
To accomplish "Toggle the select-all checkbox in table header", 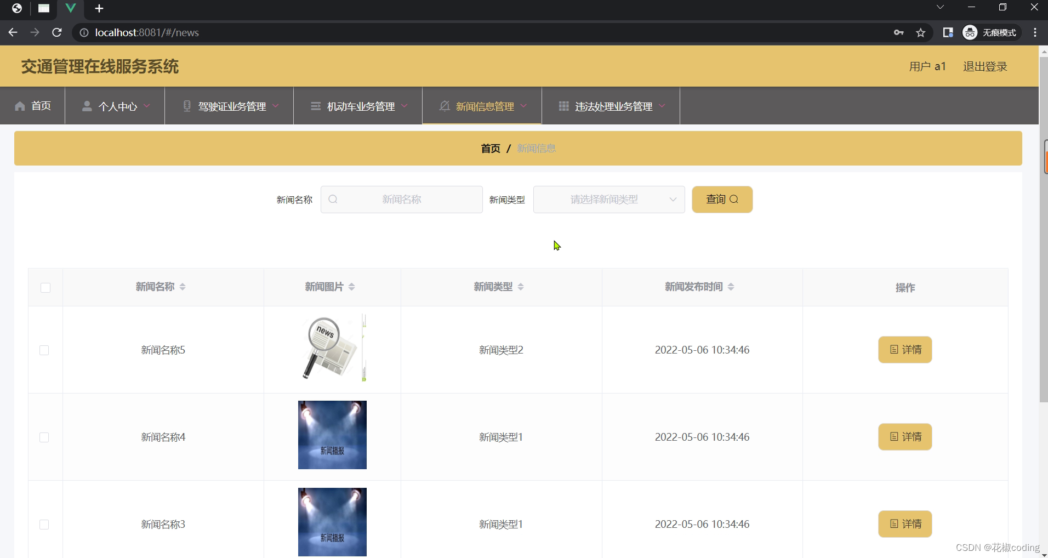I will point(45,287).
